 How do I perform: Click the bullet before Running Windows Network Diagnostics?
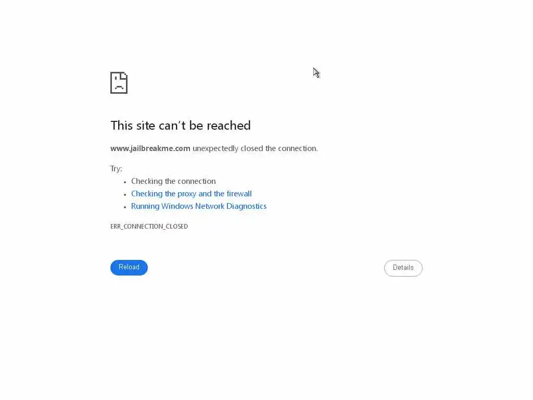point(125,207)
